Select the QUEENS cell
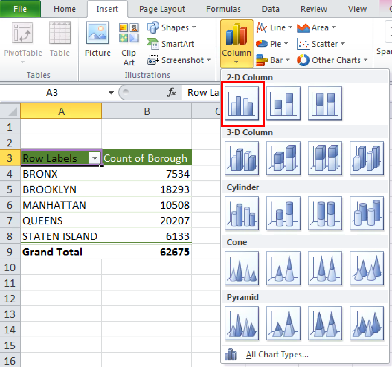392x367 pixels. 61,221
